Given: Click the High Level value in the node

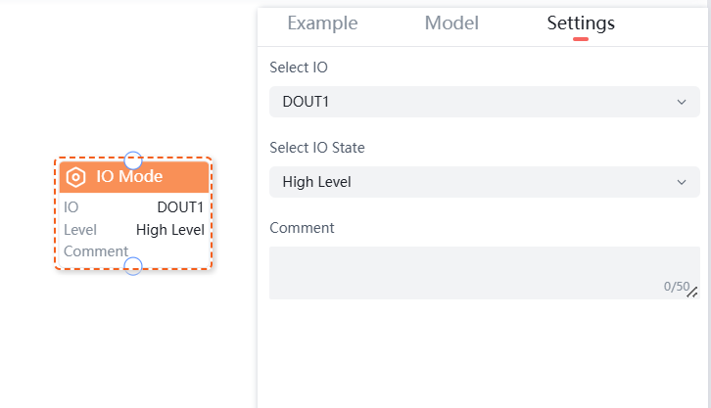Looking at the screenshot, I should pos(170,230).
